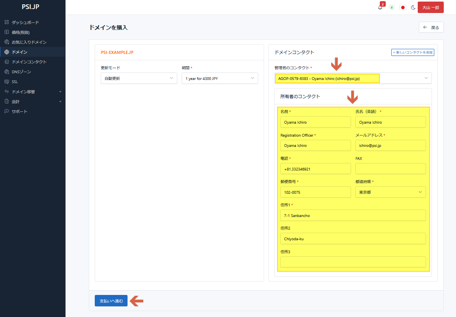Expand the 会計 submenu
This screenshot has height=317, width=456.
60,102
